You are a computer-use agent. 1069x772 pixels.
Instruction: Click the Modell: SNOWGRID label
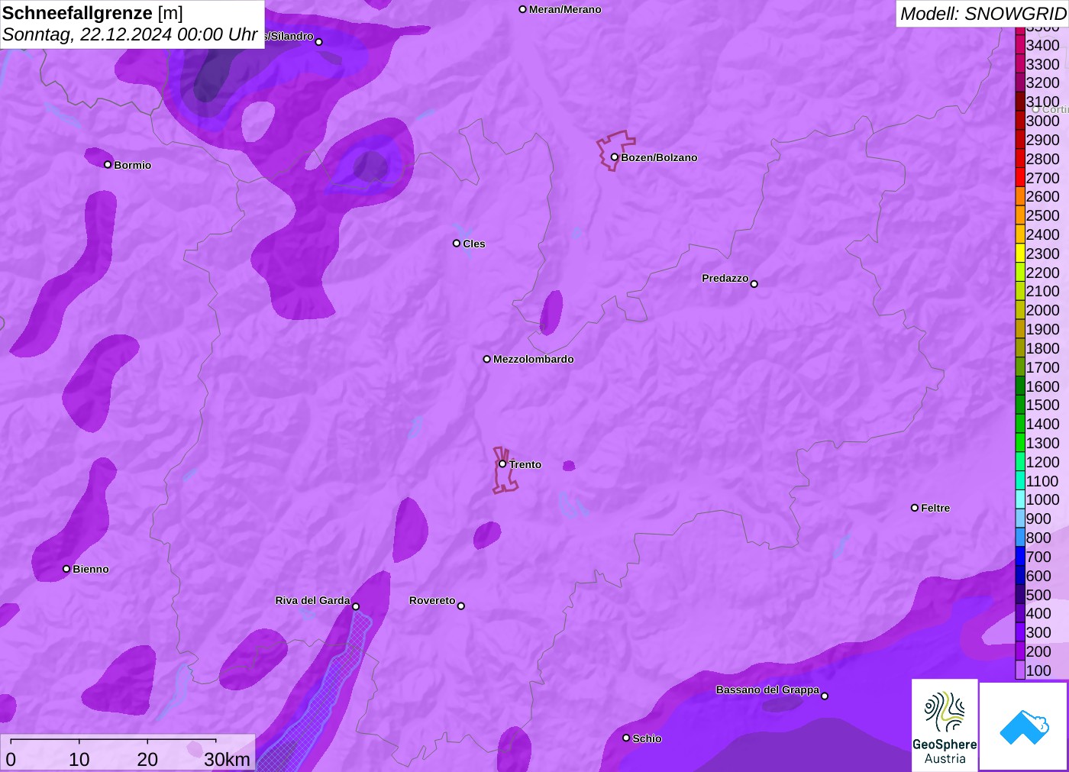click(983, 14)
